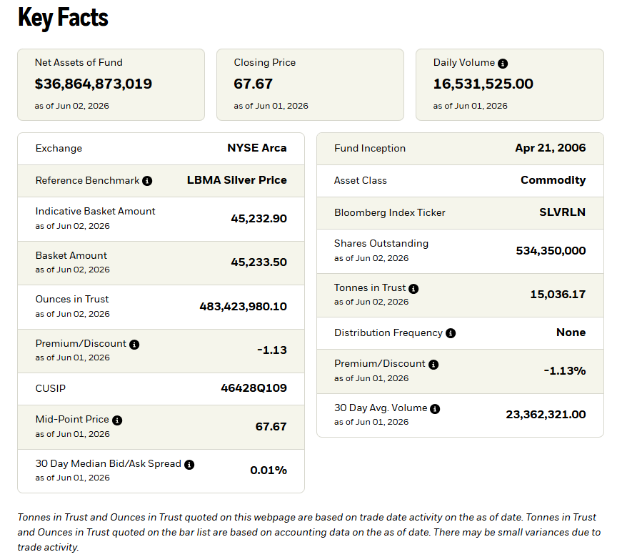Click the Closing Price value 67.67 in top card
632x557 pixels.
(x=253, y=84)
